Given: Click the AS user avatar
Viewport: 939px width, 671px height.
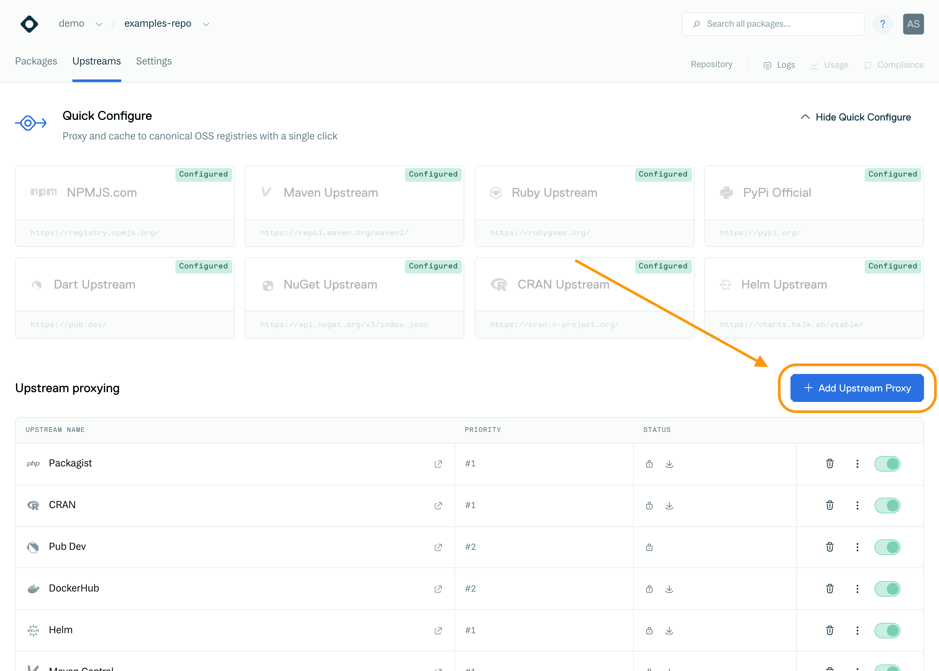Looking at the screenshot, I should point(913,24).
